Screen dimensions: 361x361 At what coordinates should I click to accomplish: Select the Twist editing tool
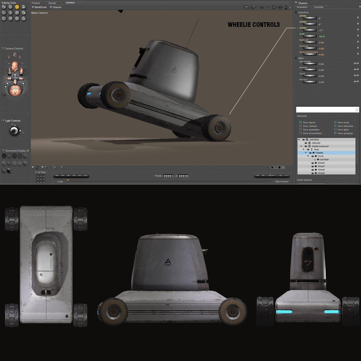(10, 7)
